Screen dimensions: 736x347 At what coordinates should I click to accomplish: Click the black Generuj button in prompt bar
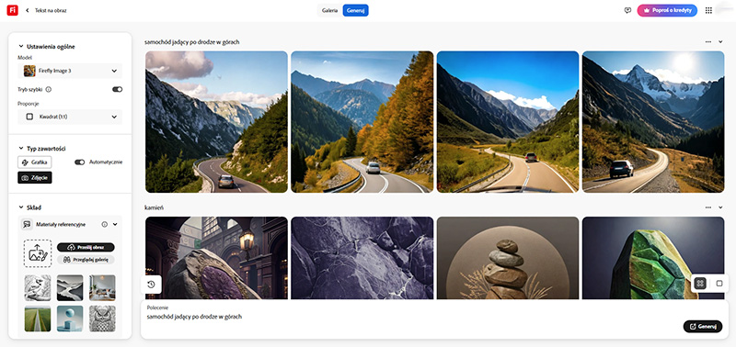pos(703,327)
